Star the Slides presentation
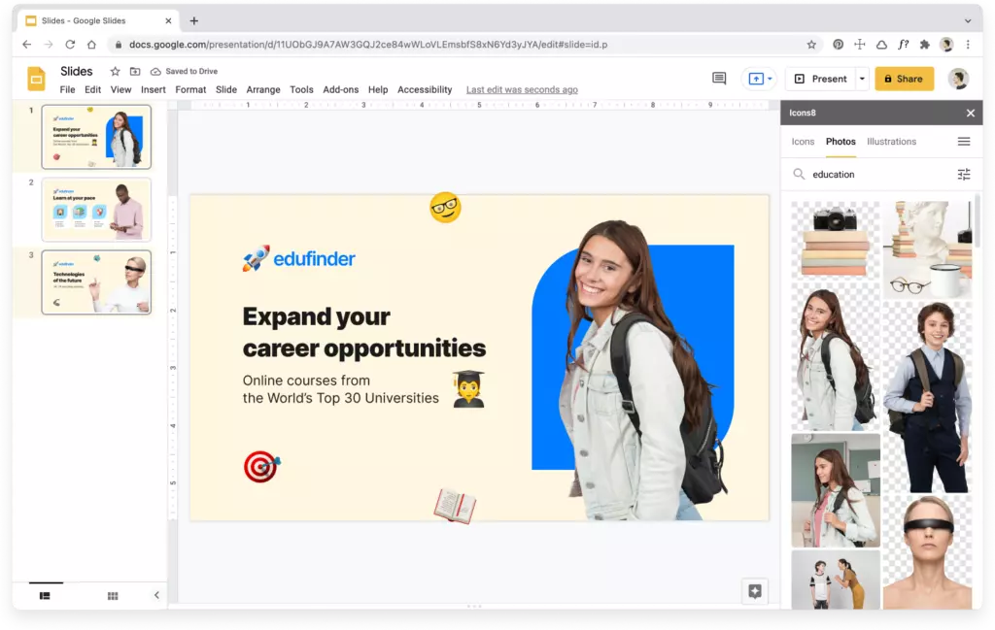 [x=115, y=71]
